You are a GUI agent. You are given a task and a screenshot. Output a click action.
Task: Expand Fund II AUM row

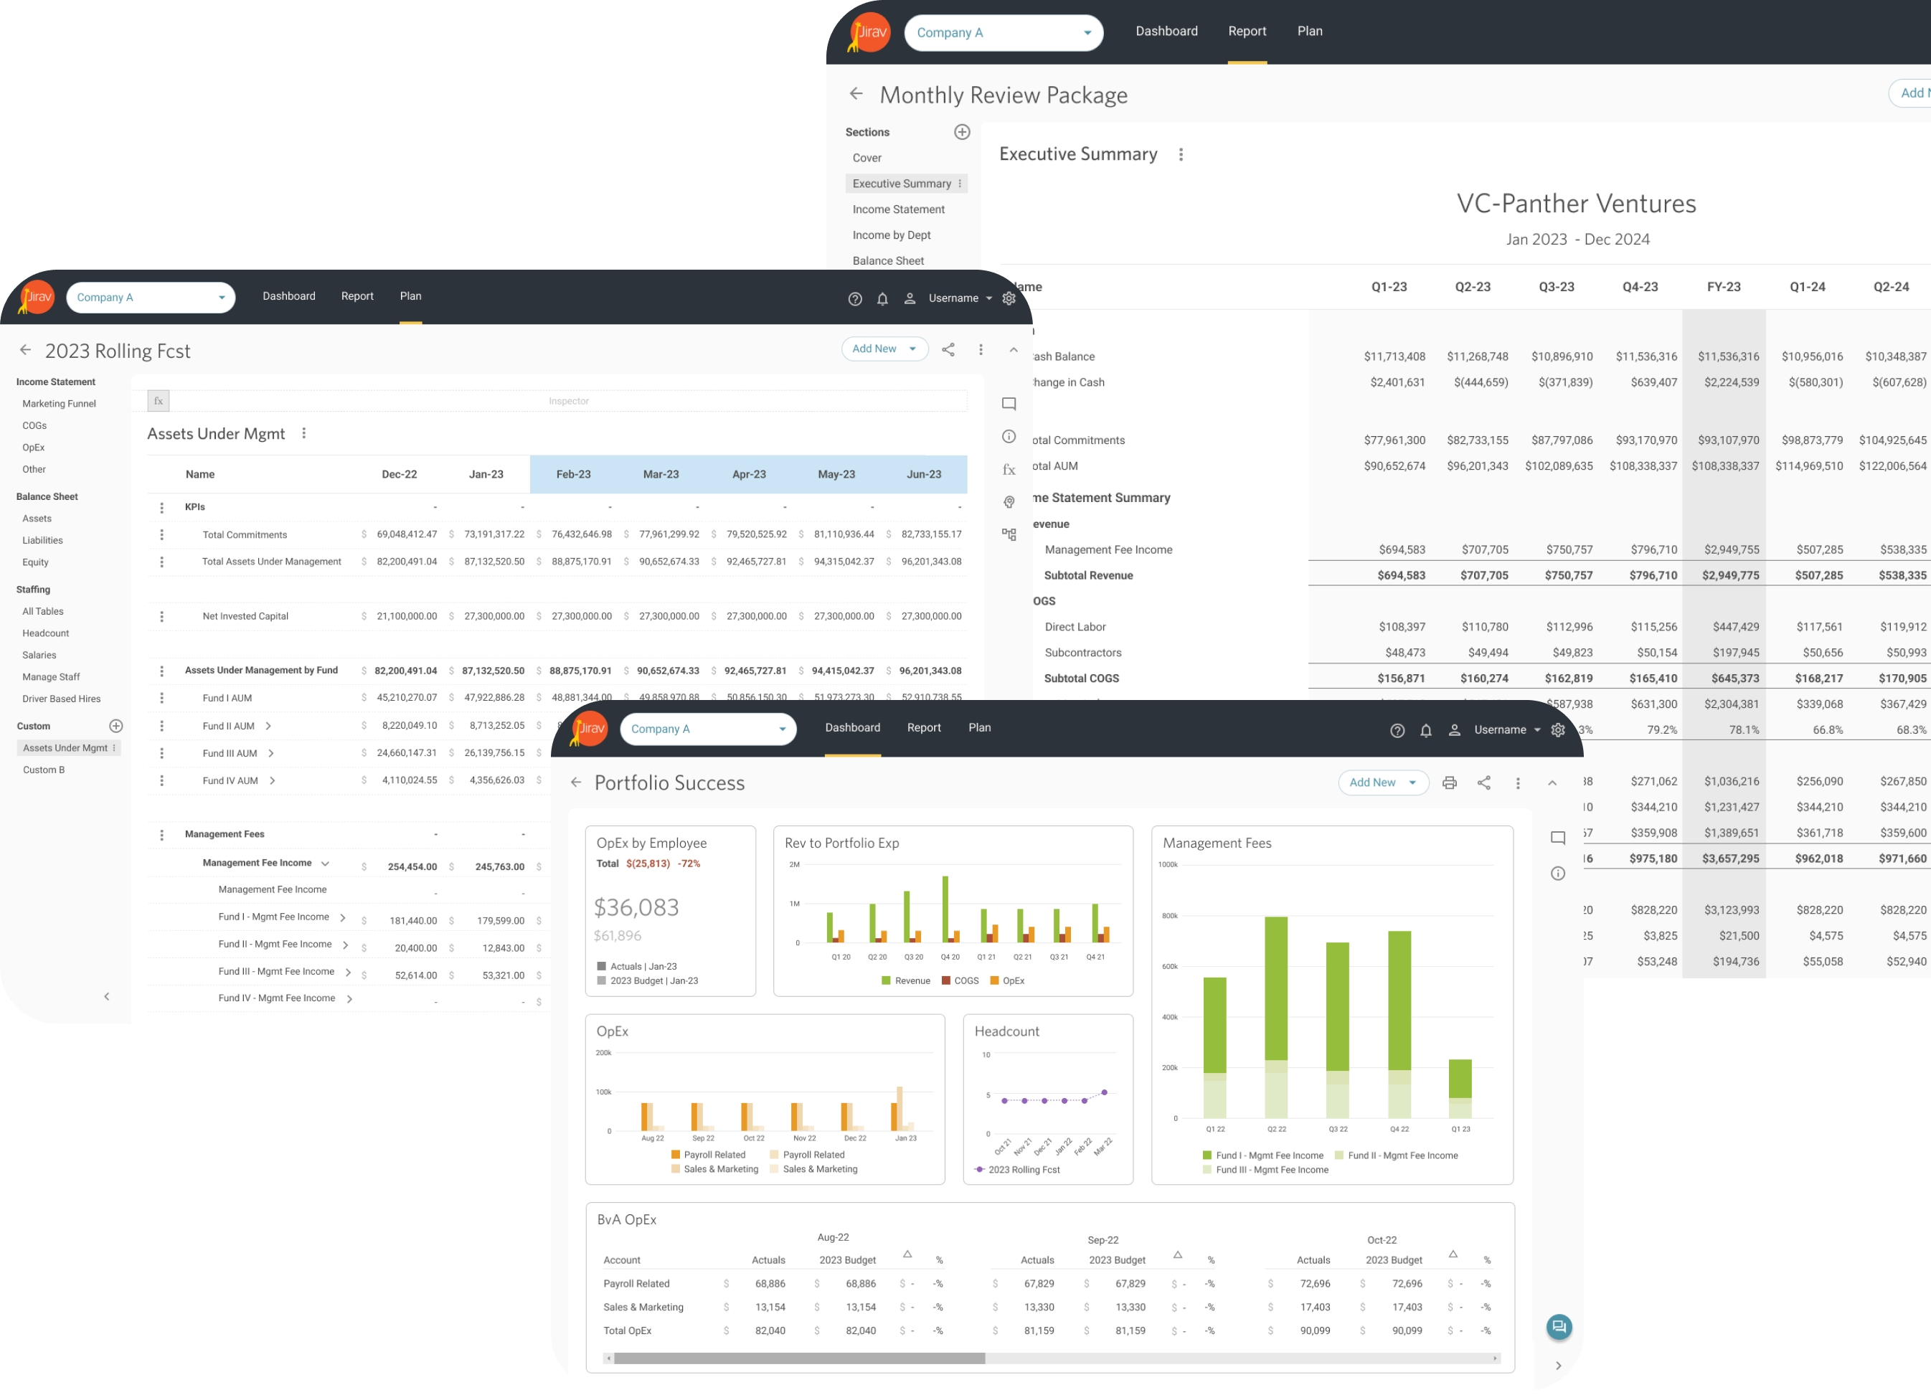(268, 726)
